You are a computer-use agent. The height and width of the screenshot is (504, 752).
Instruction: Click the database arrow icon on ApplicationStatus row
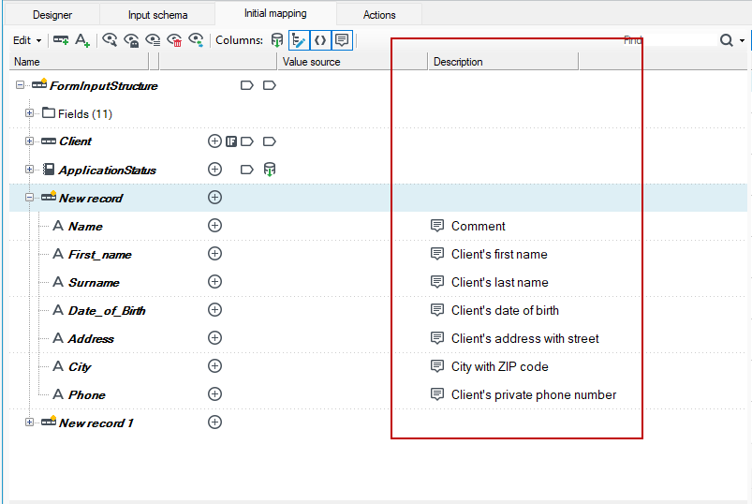(270, 170)
